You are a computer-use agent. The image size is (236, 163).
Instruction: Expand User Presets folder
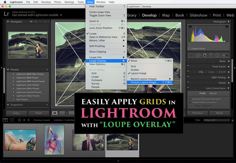pyautogui.click(x=13, y=99)
